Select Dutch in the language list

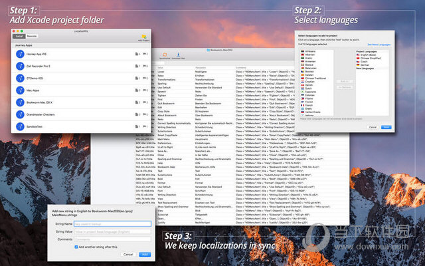click(308, 88)
